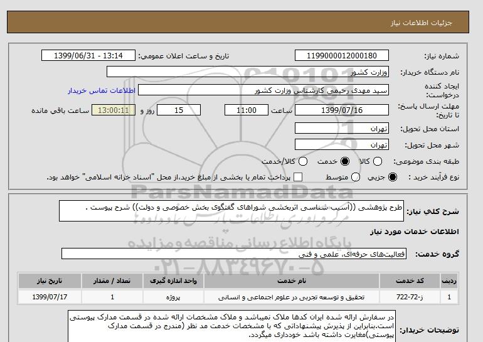Click the ردیف column header
Image resolution: width=483 pixels, height=342 pixels.
[449, 281]
